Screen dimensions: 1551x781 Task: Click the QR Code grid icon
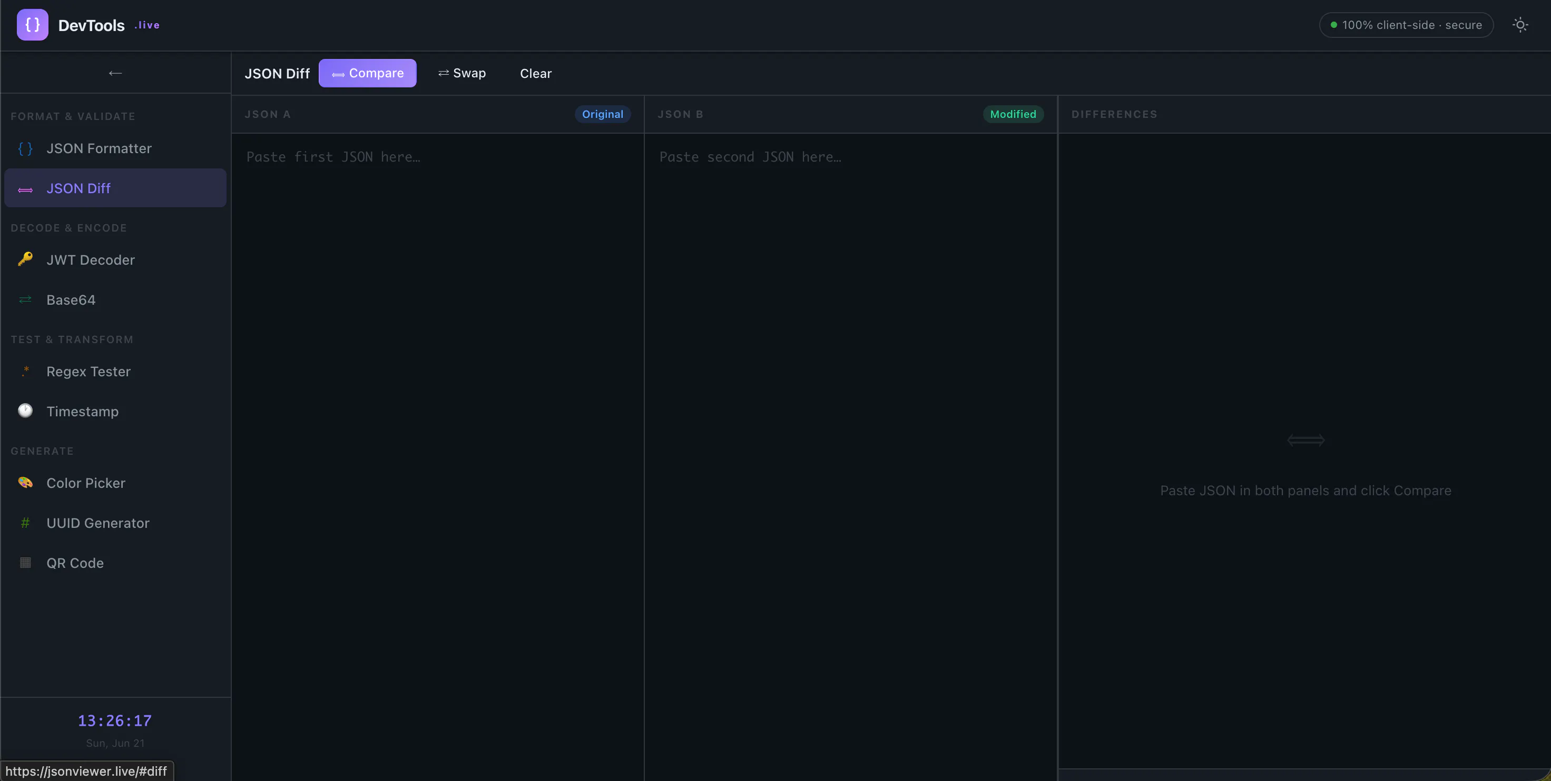(25, 563)
